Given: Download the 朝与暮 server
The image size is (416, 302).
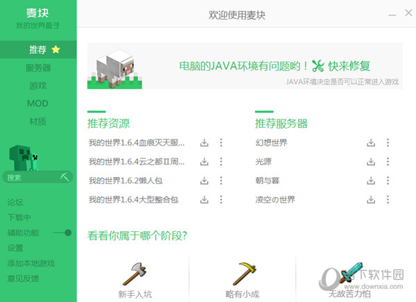Looking at the screenshot, I should tap(371, 181).
